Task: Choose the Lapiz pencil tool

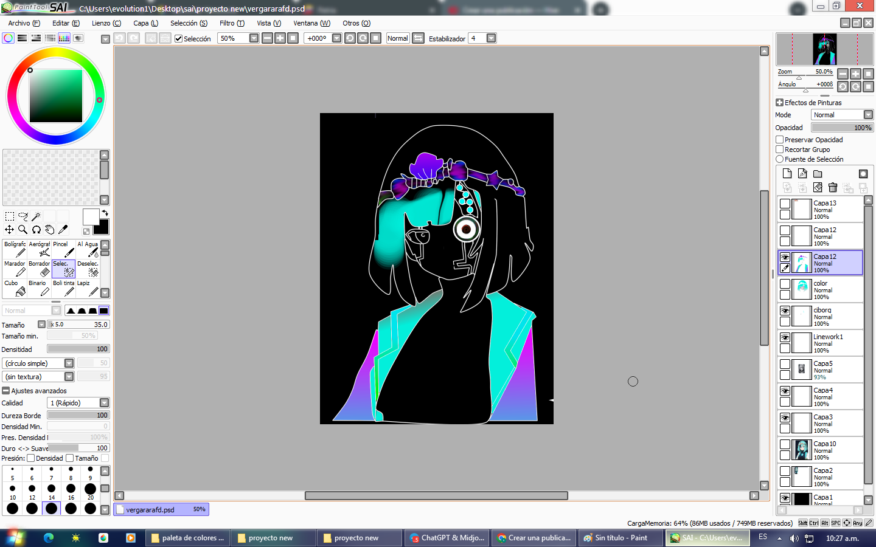Action: (x=88, y=288)
